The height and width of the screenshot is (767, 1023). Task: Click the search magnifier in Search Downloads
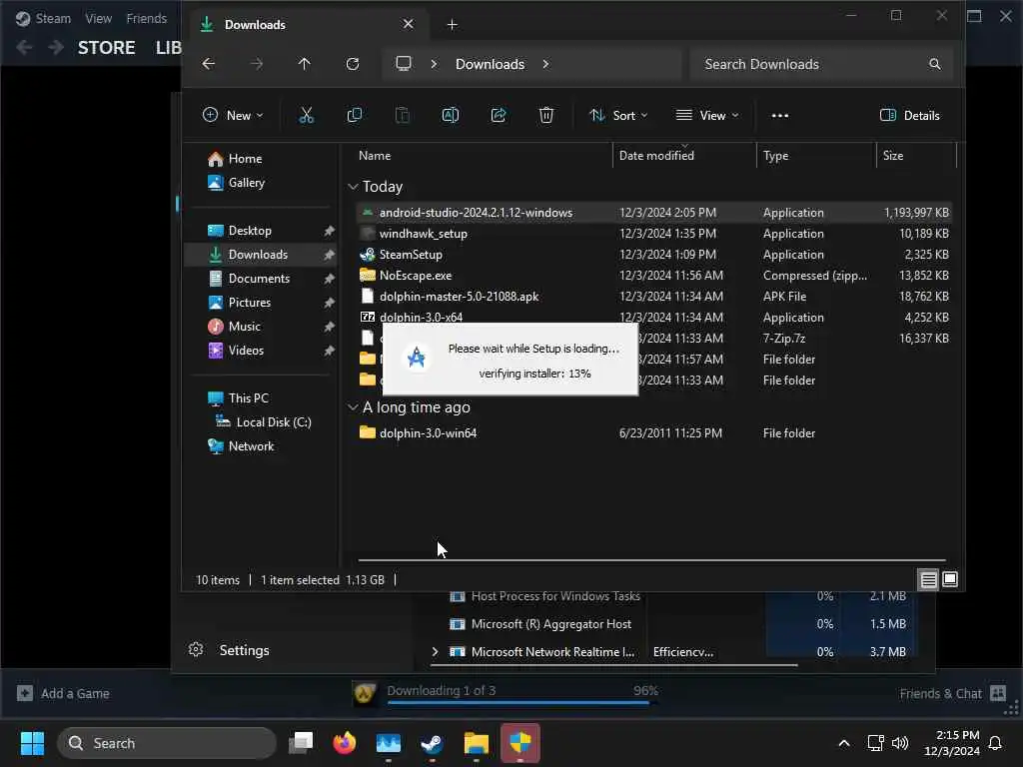click(x=934, y=64)
